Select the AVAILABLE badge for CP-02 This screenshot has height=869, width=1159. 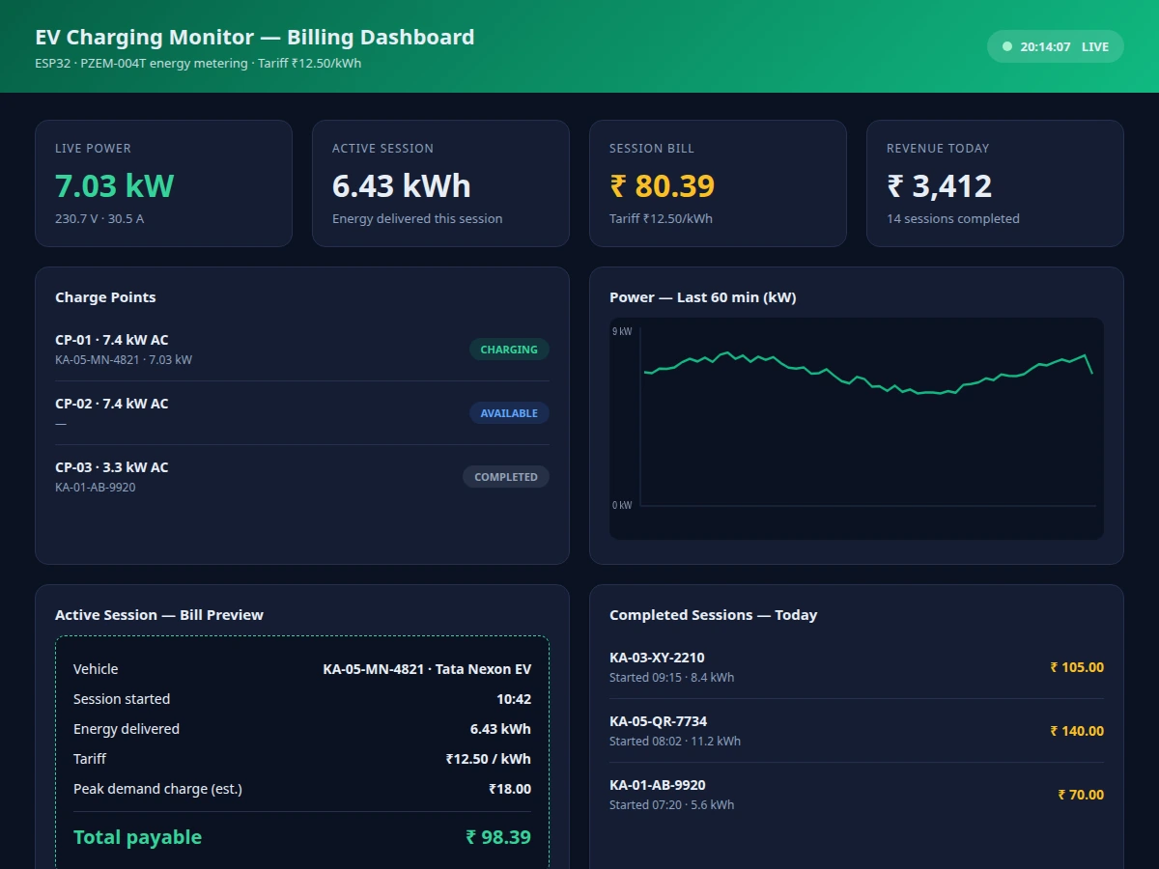[509, 413]
